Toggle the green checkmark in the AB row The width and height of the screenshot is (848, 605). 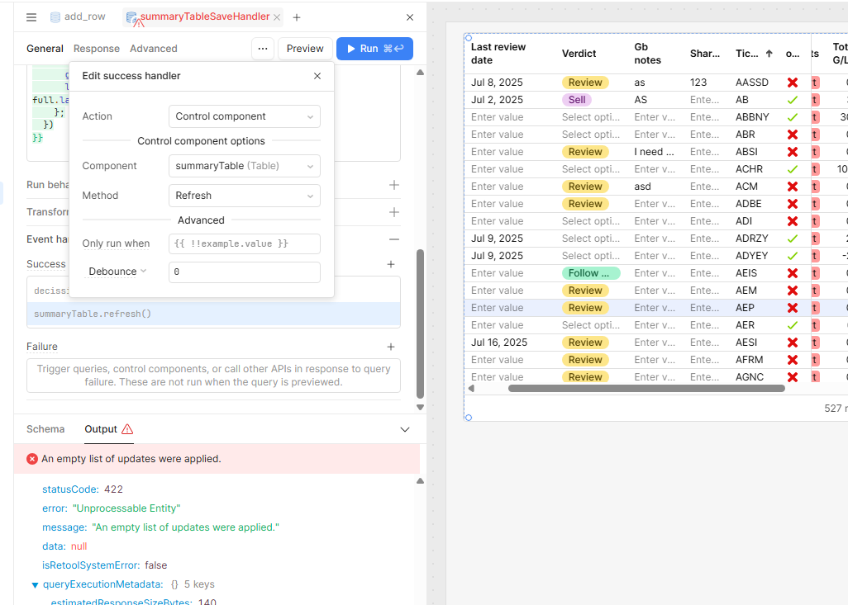click(x=793, y=100)
